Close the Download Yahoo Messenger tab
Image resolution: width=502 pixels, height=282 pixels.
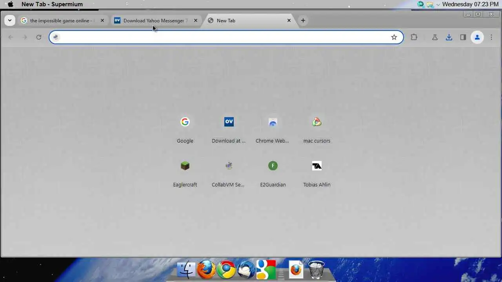[x=196, y=20]
